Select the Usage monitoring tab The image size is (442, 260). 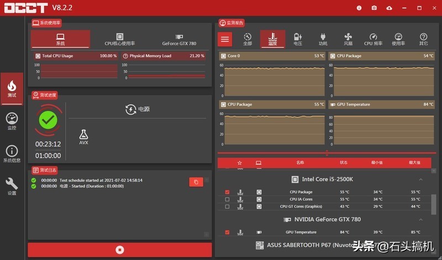pyautogui.click(x=398, y=39)
